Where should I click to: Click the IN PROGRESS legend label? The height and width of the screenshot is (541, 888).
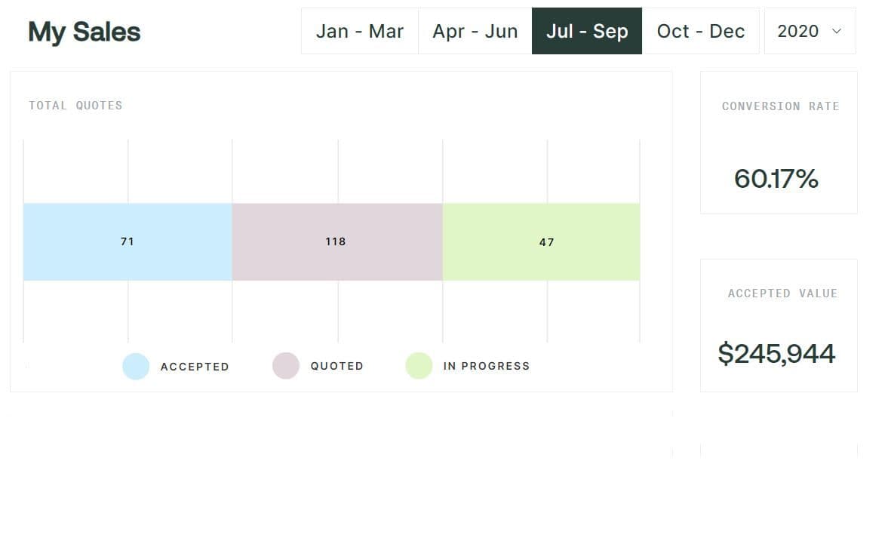click(x=487, y=366)
